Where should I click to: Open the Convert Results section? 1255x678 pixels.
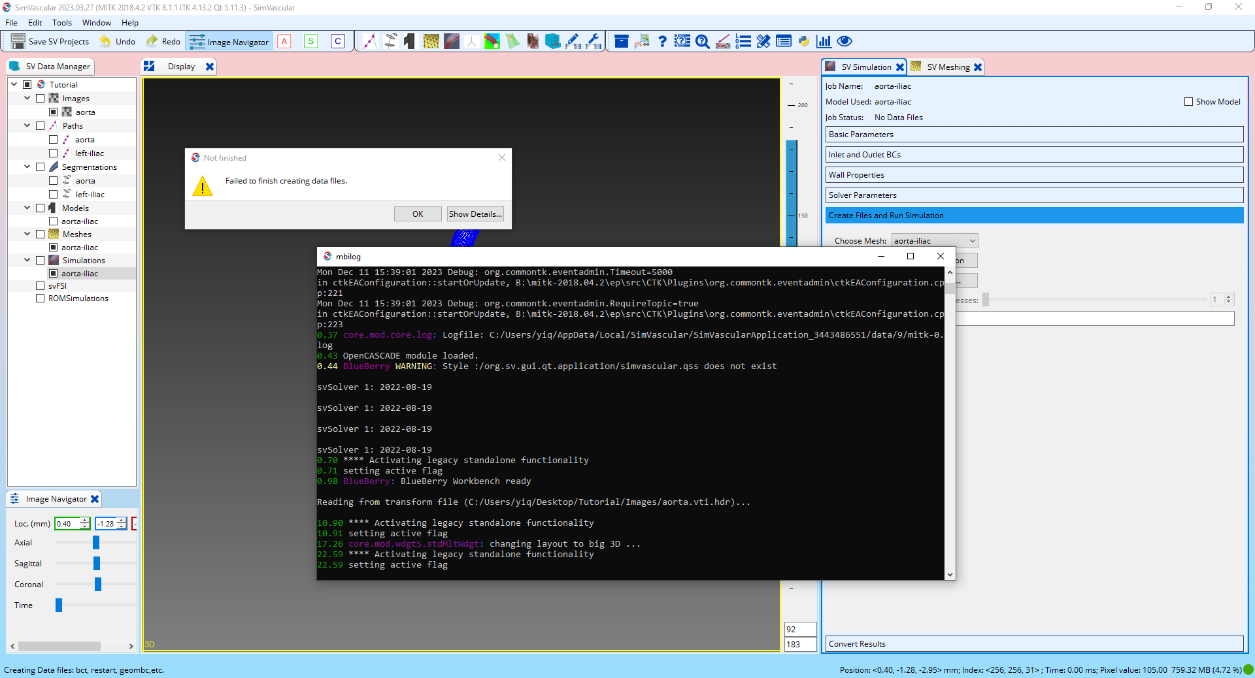click(1034, 644)
